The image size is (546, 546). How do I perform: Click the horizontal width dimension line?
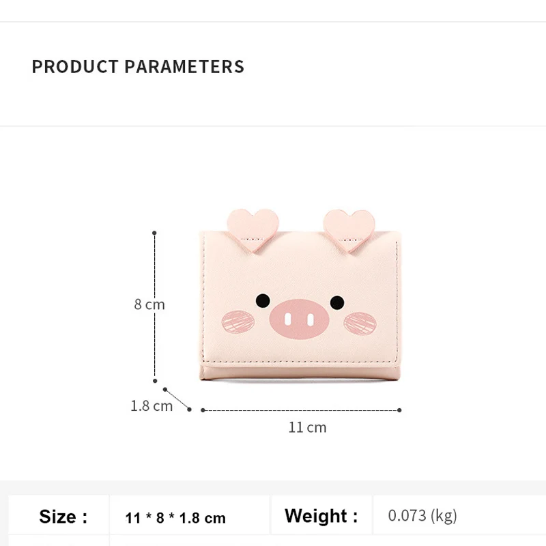[300, 410]
